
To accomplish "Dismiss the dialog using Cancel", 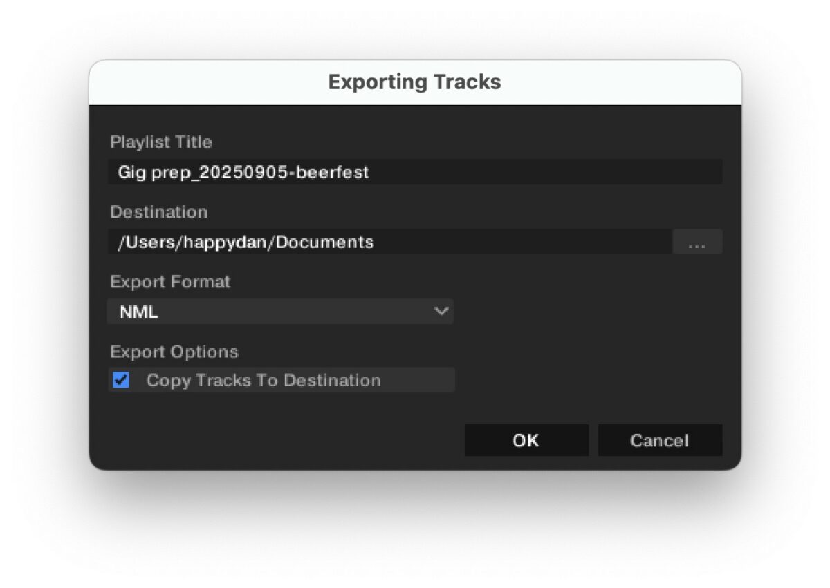I will point(660,440).
